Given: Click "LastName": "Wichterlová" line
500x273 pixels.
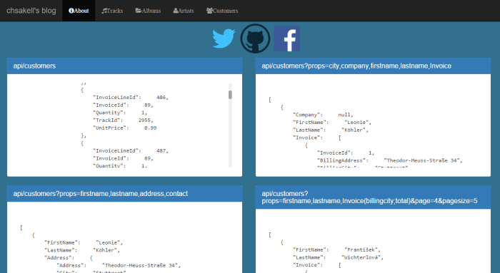Looking at the screenshot, I should tap(338, 257).
